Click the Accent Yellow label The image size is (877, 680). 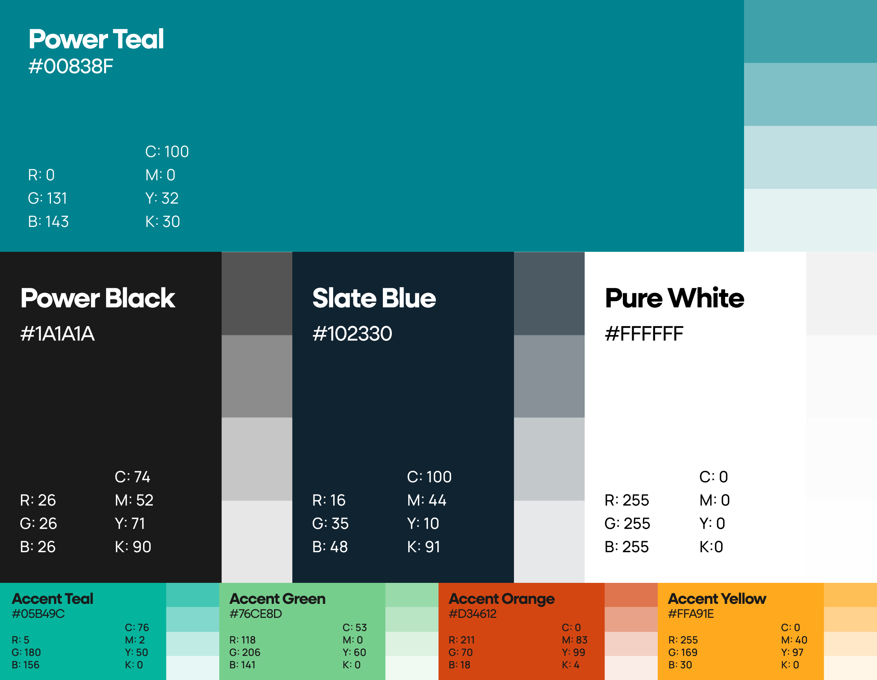coord(717,599)
